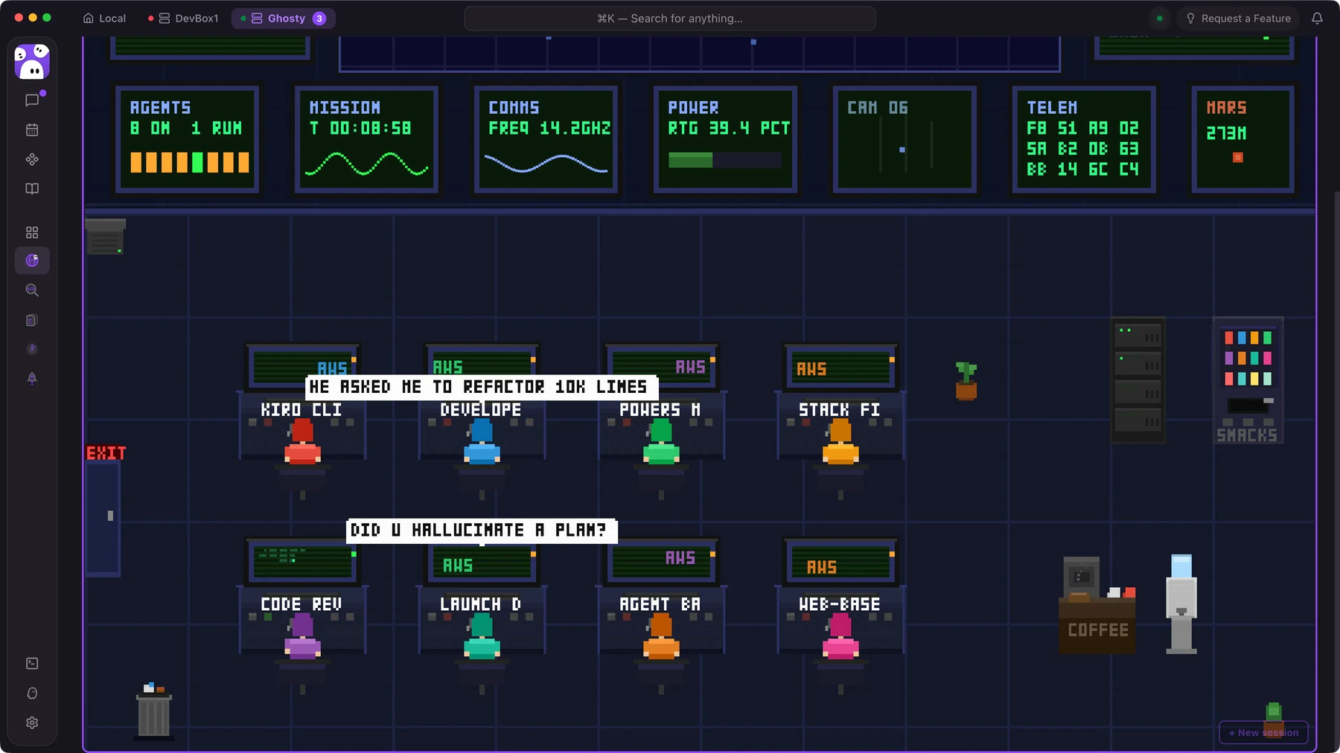
Task: Click the Ghosty tab badge showing 3
Action: tap(319, 19)
